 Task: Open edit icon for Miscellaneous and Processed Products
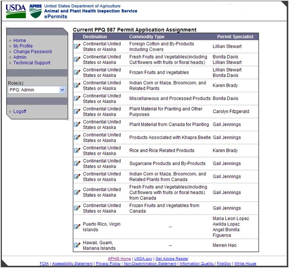pyautogui.click(x=77, y=98)
